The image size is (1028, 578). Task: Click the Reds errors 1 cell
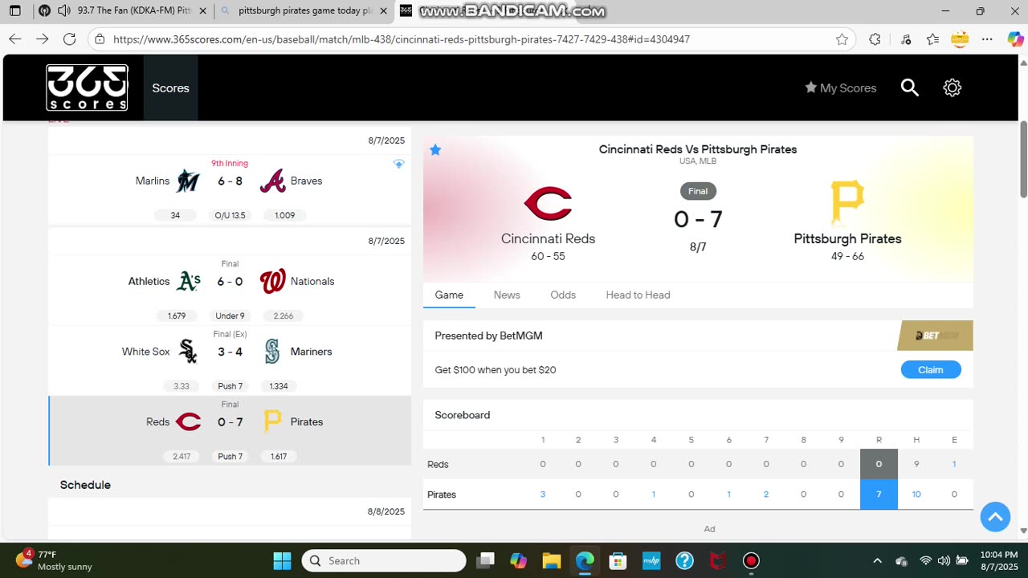[954, 464]
